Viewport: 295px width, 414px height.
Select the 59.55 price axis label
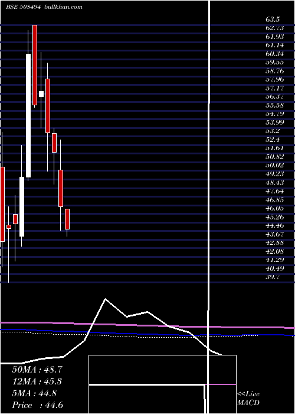(275, 62)
